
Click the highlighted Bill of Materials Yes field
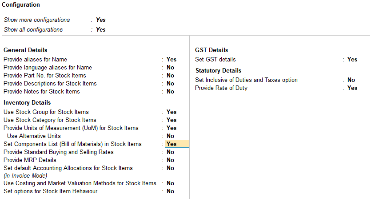tap(177, 144)
